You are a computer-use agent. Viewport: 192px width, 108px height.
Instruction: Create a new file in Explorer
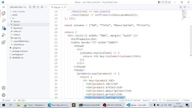pyautogui.click(x=30, y=7)
